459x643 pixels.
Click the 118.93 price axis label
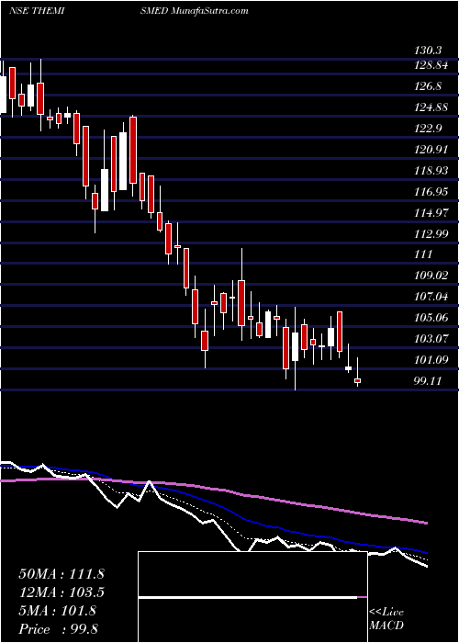[431, 171]
